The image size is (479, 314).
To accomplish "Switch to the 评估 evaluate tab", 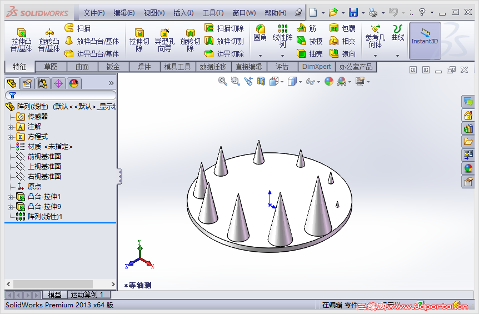I will (282, 67).
